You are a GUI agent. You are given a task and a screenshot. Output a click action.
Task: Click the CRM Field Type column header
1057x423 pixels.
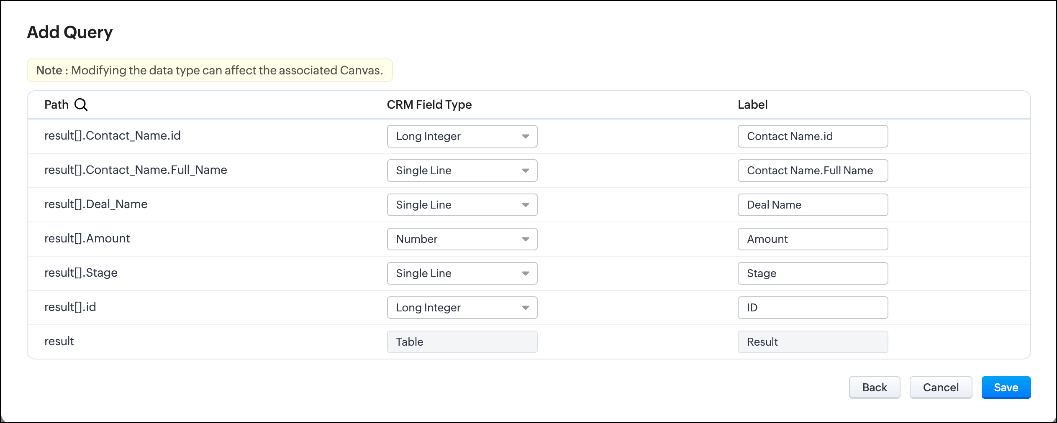[429, 104]
